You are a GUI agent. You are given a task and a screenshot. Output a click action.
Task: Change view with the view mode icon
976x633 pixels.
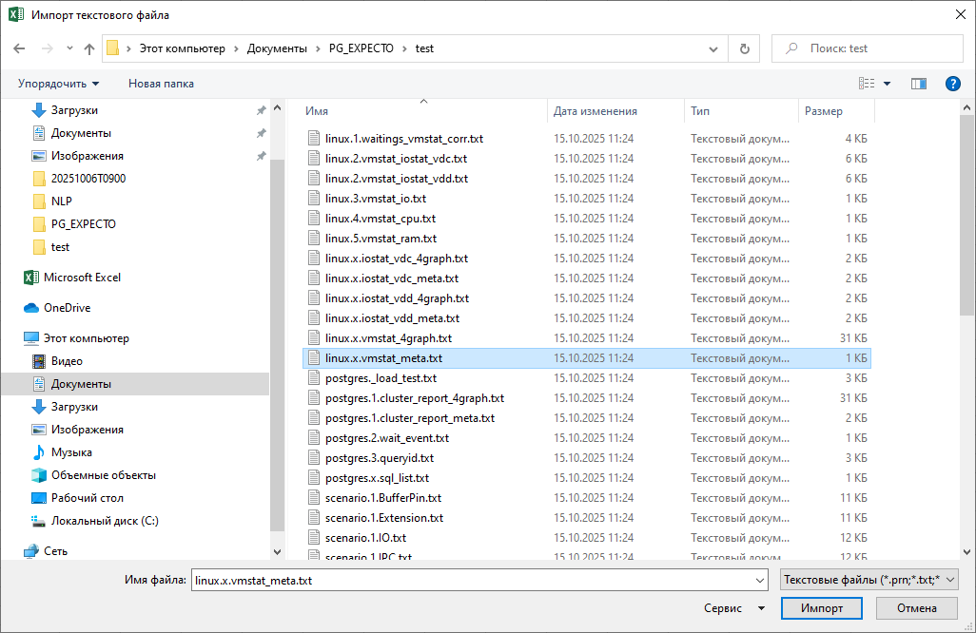point(867,84)
